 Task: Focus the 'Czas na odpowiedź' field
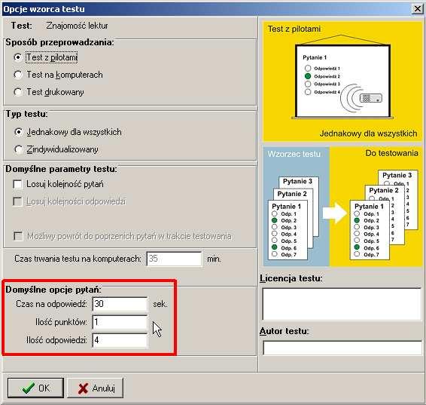120,304
